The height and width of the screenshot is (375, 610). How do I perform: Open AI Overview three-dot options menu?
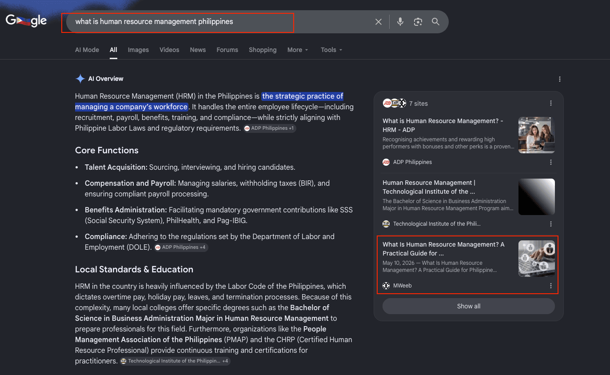tap(560, 79)
